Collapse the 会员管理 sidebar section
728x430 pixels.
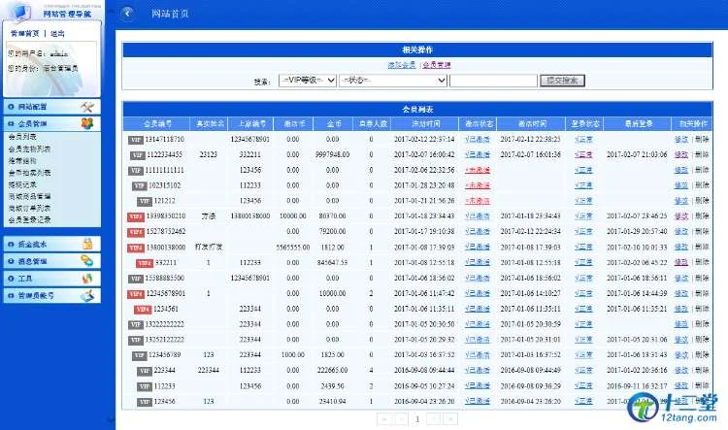point(35,124)
